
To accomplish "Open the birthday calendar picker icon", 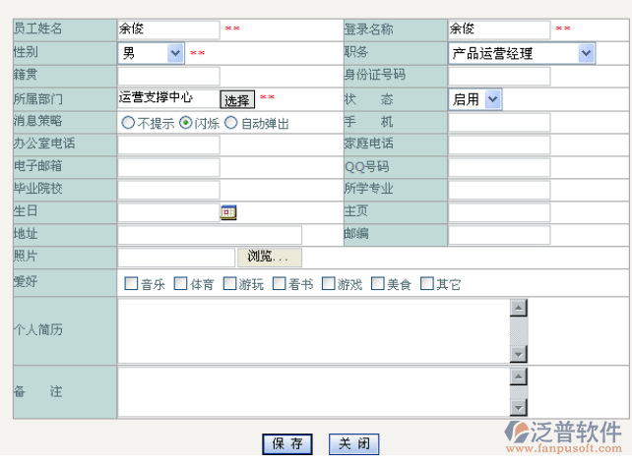I will point(228,212).
